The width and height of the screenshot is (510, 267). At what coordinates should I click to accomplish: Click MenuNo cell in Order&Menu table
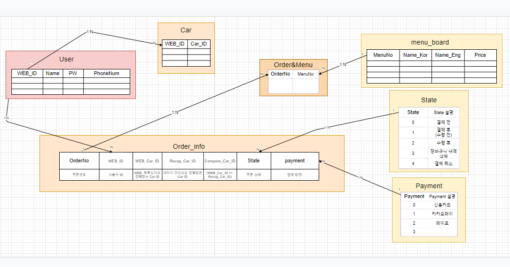point(306,74)
